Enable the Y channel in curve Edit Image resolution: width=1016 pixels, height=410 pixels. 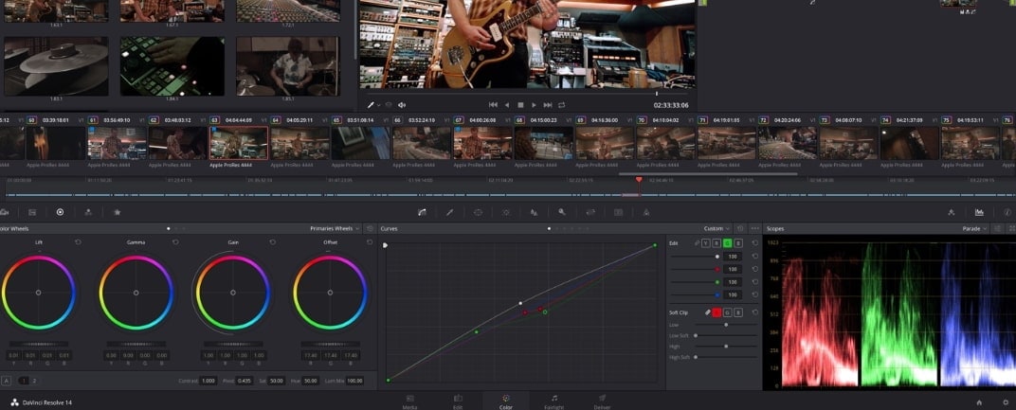click(x=707, y=243)
